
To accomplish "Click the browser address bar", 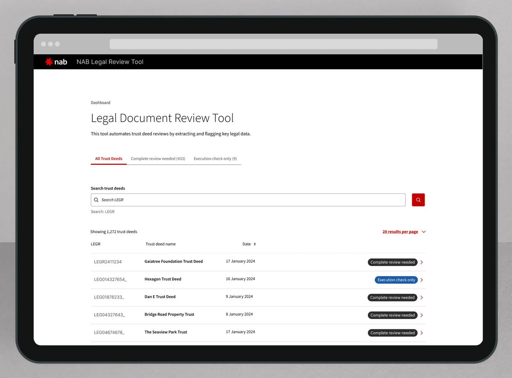I will pyautogui.click(x=273, y=44).
